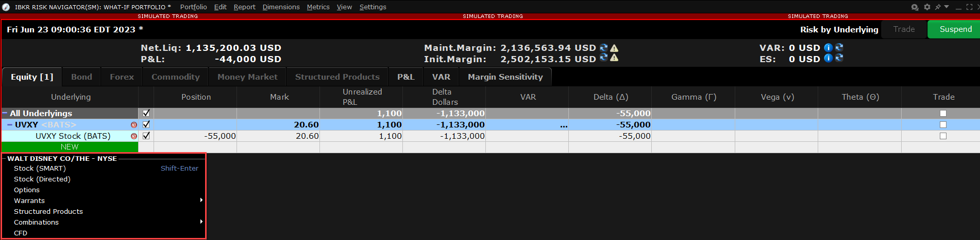
Task: Click the Trade button
Action: (x=904, y=29)
